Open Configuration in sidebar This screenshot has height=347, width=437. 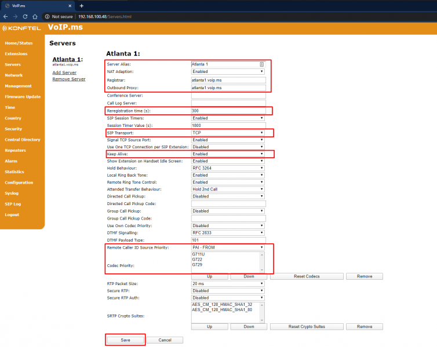19,182
